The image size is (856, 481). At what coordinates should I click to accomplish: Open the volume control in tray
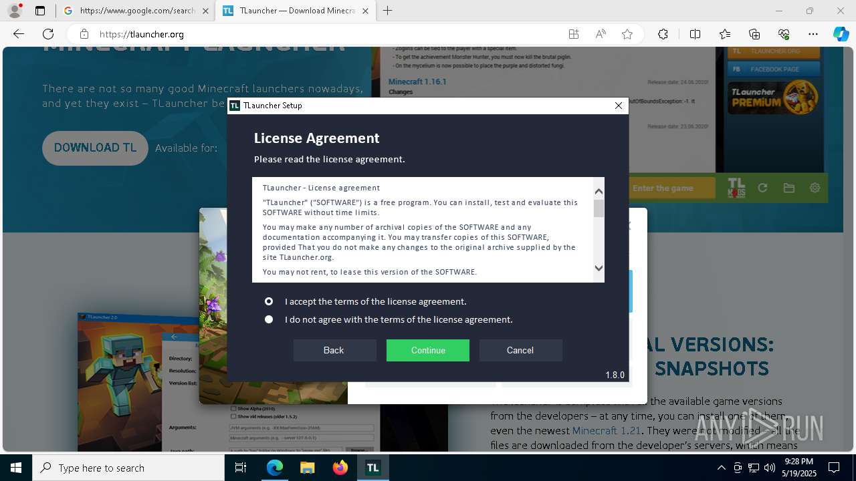[770, 468]
